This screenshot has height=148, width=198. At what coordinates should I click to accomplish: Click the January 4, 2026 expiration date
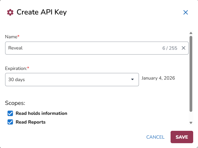[x=158, y=78]
